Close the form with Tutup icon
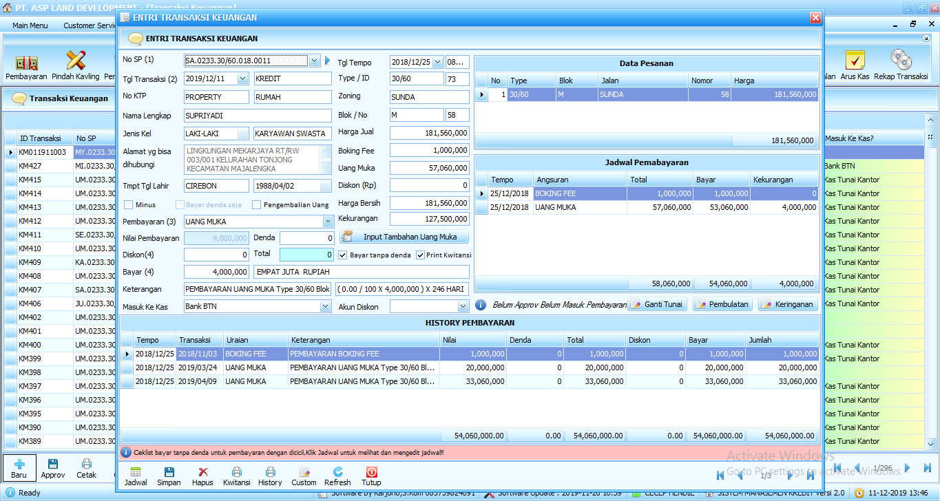 pyautogui.click(x=371, y=473)
